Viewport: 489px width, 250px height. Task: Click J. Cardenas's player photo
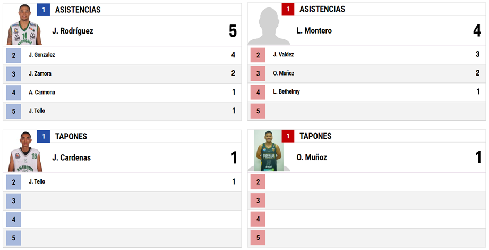(x=24, y=152)
